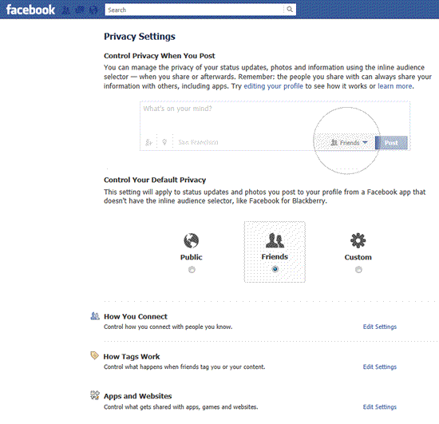The width and height of the screenshot is (439, 424).
Task: Select the Public radio button
Action: [192, 270]
